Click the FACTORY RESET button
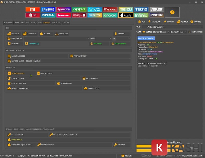 pyautogui.click(x=92, y=78)
